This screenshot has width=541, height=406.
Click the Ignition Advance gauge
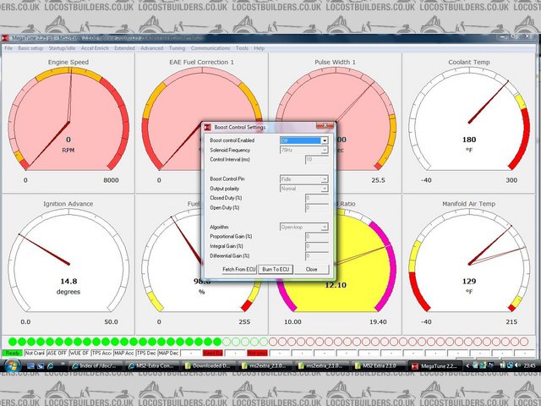(x=68, y=262)
